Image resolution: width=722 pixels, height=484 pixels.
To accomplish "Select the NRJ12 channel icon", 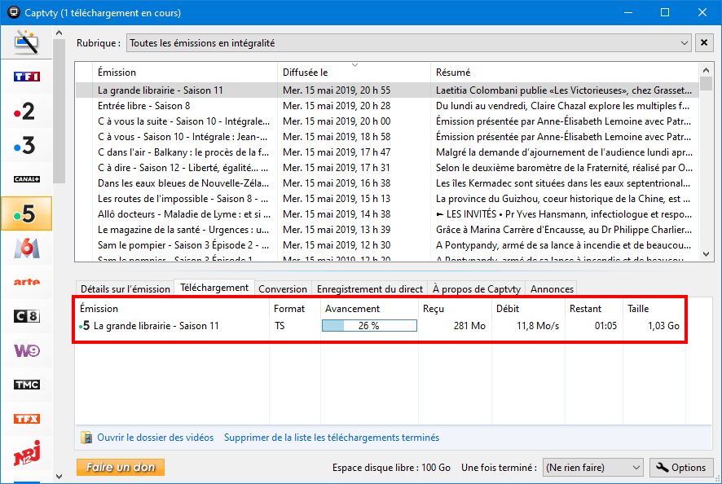I will tap(26, 453).
